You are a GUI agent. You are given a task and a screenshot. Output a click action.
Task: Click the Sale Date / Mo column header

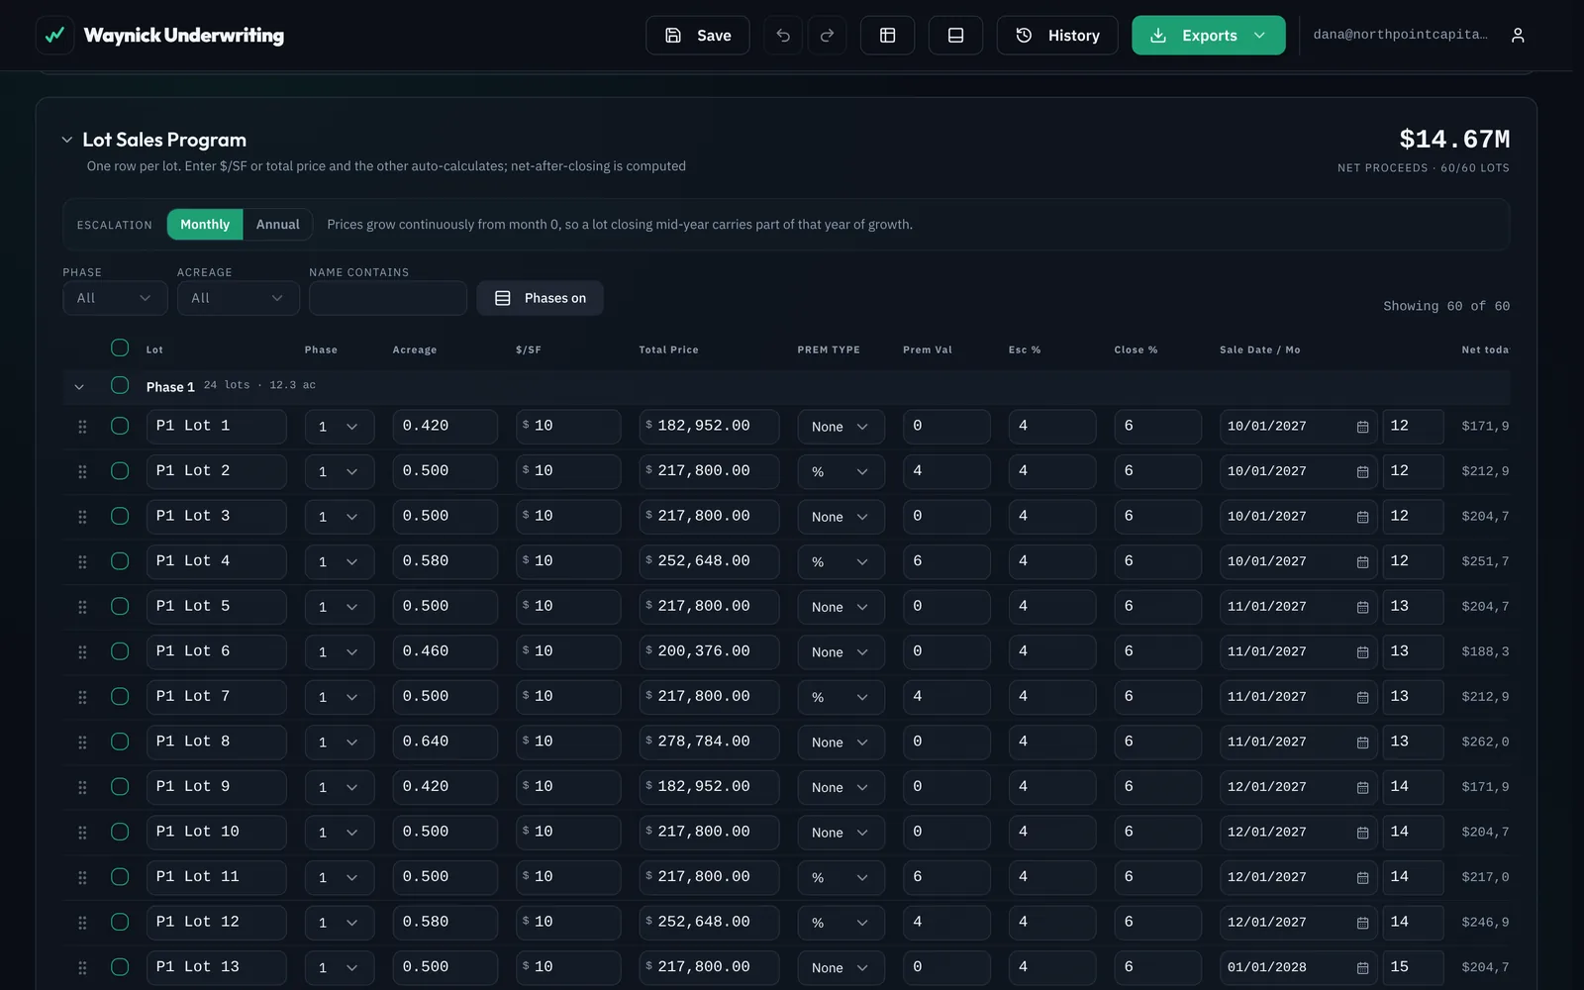point(1259,349)
